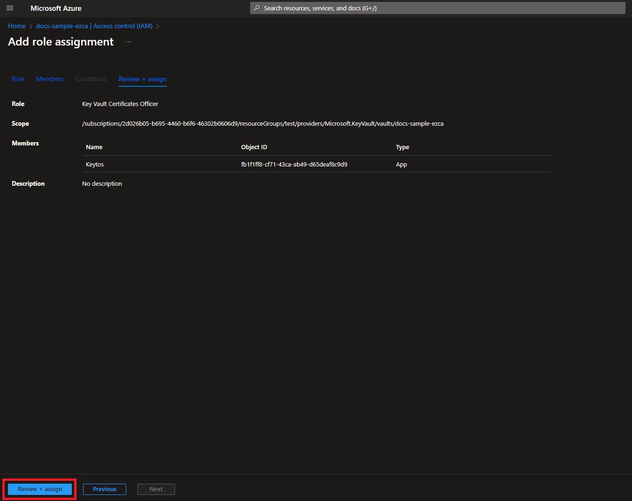Select the Review + assign tab
The image size is (632, 501).
pyautogui.click(x=143, y=79)
